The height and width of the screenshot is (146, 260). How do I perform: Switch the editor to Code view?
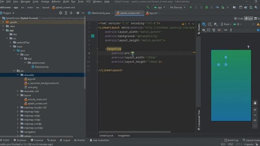click(238, 19)
